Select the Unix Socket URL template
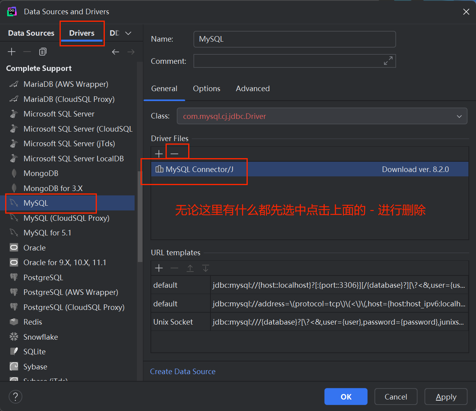The width and height of the screenshot is (476, 411). [310, 322]
